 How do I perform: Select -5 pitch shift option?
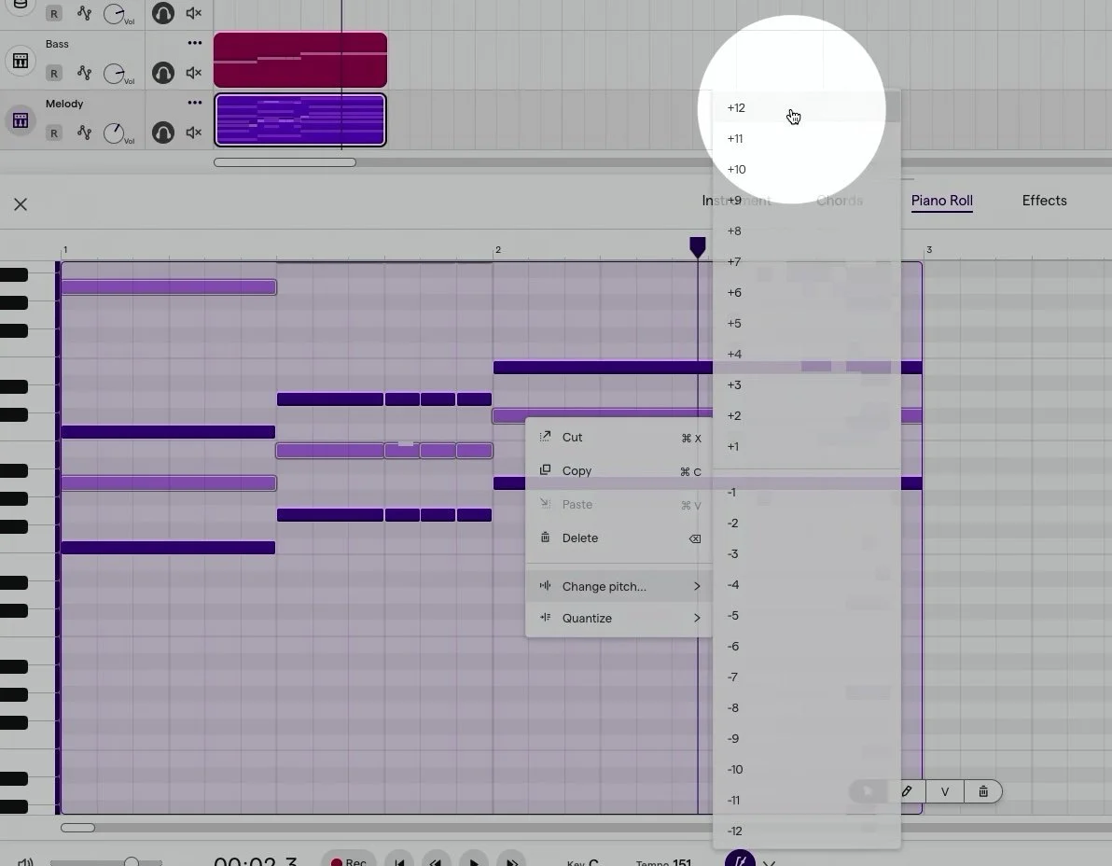click(806, 616)
